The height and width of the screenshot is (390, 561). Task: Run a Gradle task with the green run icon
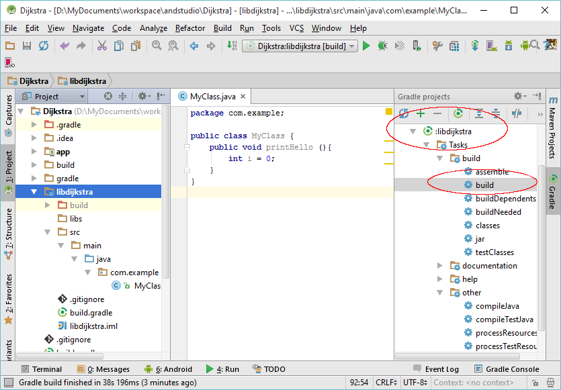click(x=459, y=114)
